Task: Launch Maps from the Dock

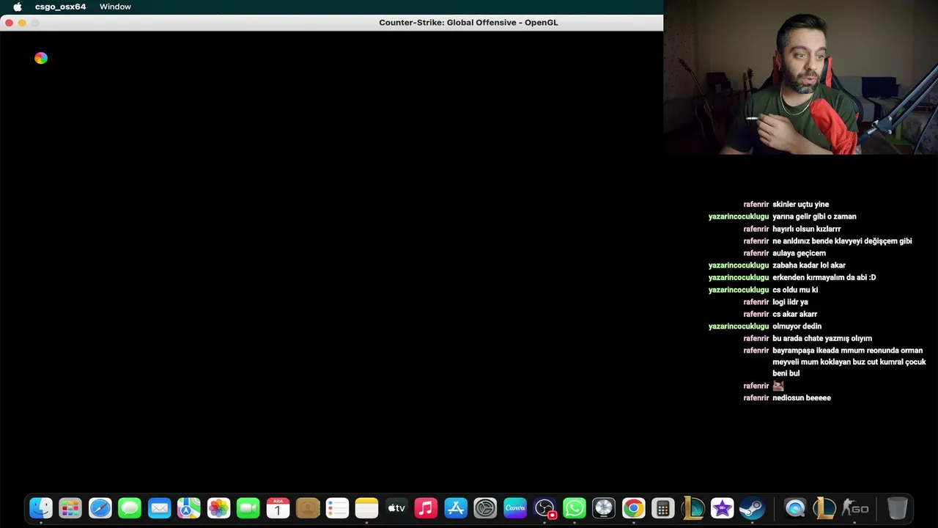Action: coord(189,508)
